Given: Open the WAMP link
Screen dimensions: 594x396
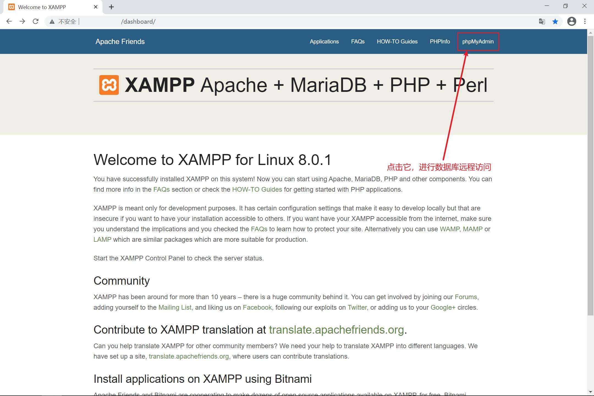Looking at the screenshot, I should point(450,229).
